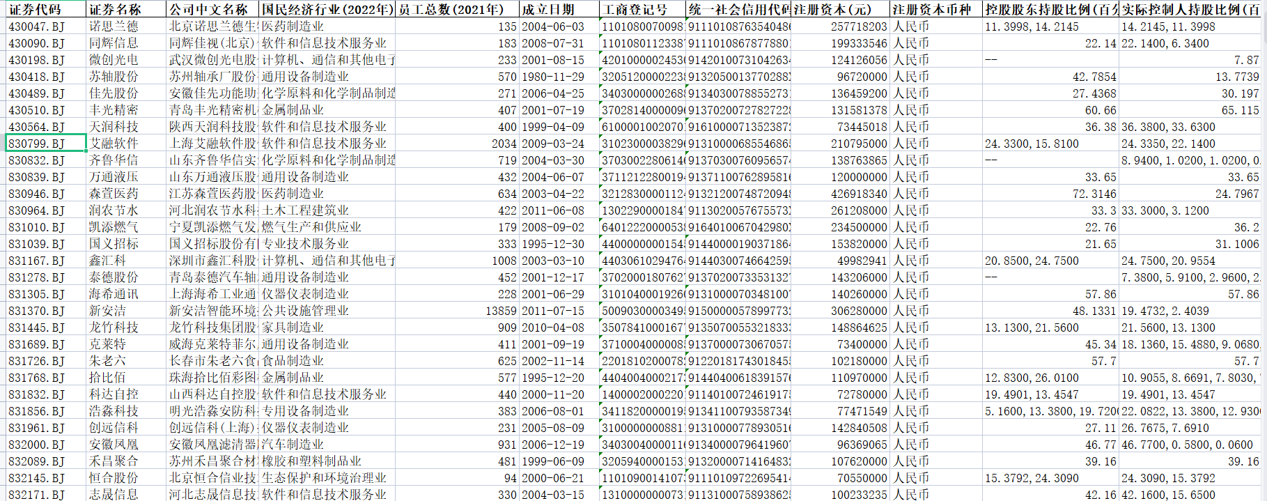Select the industry cell 燃气生产和供应业
This screenshot has height=501, width=1267.
coord(327,227)
